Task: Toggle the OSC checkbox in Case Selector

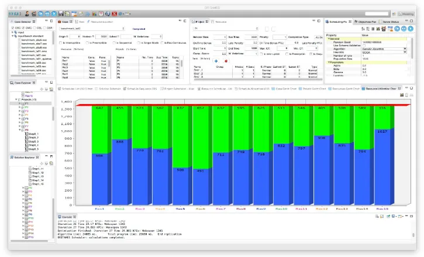Action: tap(13, 28)
